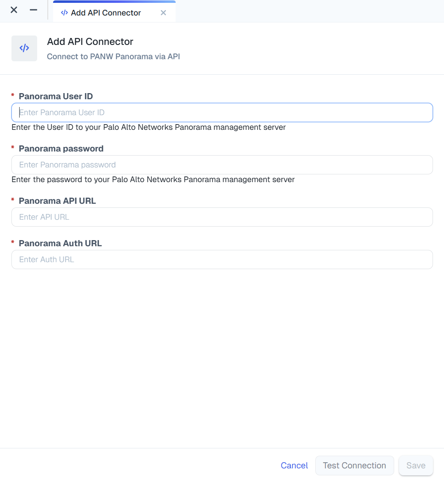The width and height of the screenshot is (444, 479).
Task: Click the Panorama password field label
Action: pos(61,149)
